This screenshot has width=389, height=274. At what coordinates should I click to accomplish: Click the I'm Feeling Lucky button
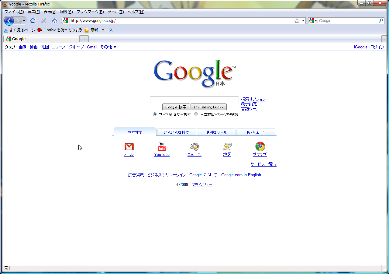point(208,107)
